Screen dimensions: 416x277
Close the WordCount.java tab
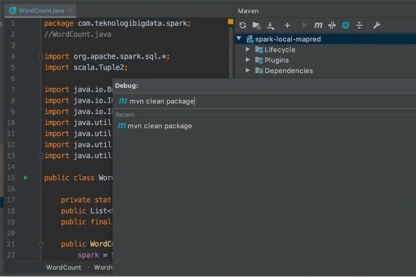click(x=68, y=10)
